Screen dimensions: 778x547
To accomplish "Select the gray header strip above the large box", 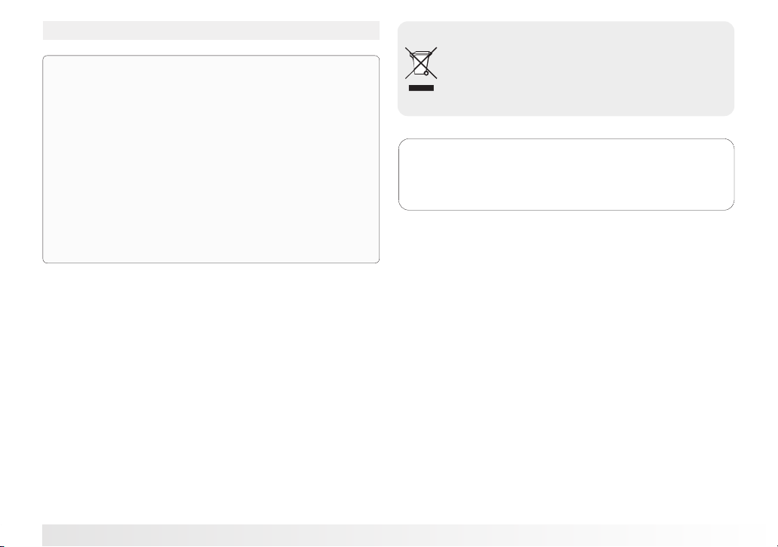I will (x=211, y=30).
